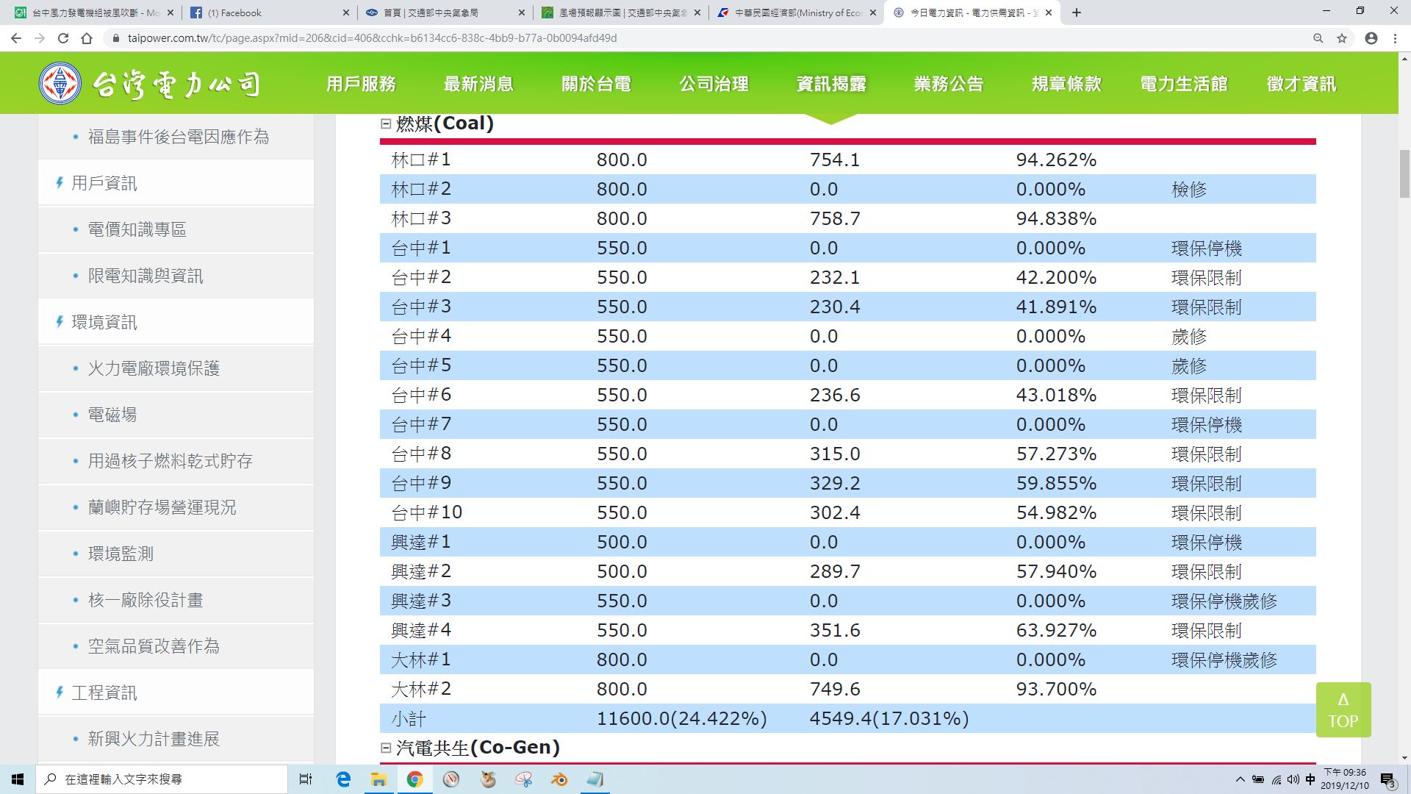Open the taskbar clock and date
The width and height of the screenshot is (1411, 794).
[1345, 779]
